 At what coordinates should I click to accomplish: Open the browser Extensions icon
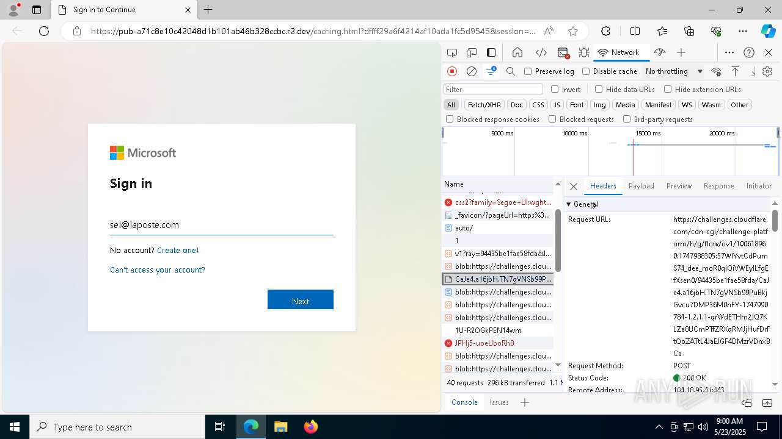(605, 31)
